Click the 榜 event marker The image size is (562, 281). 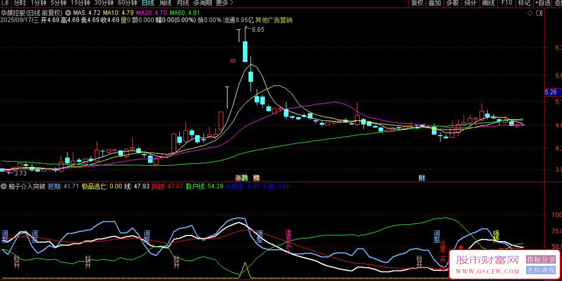[x=256, y=178]
